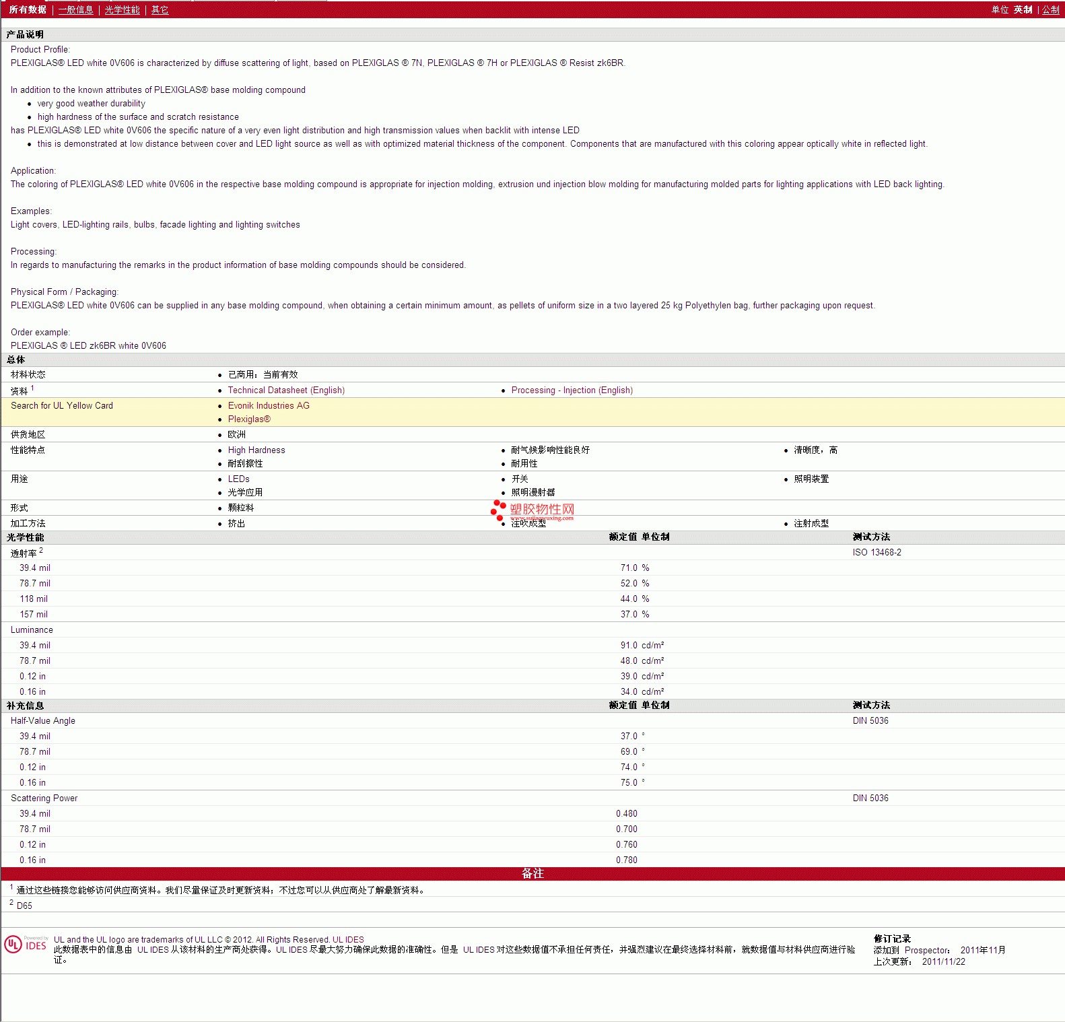Click the 透射率 row label
Viewport: 1065px width, 1022px height.
24,553
